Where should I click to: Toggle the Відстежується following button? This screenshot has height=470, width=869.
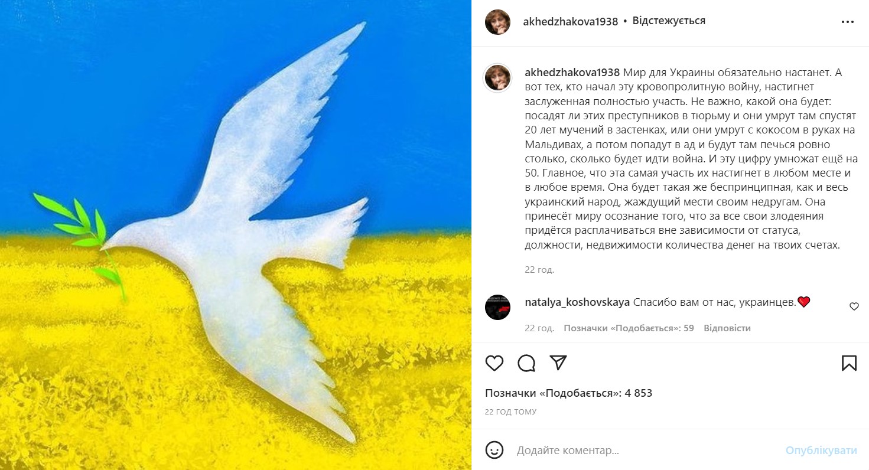(x=669, y=21)
